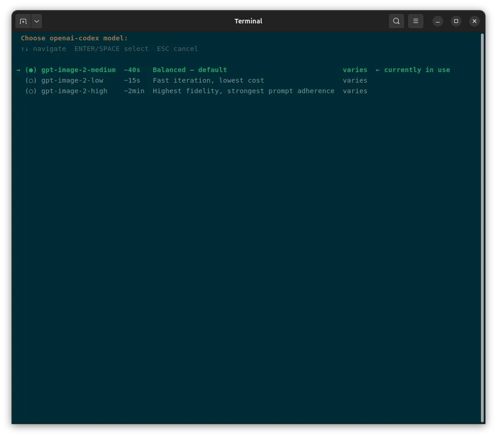Click the 'Balanced — default' description
The height and width of the screenshot is (437, 497).
(190, 70)
